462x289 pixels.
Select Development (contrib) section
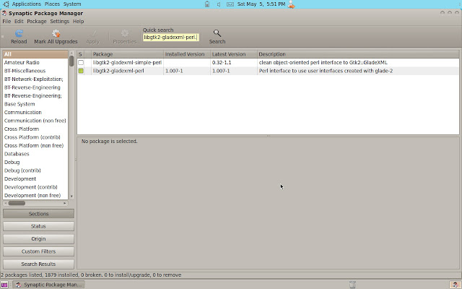tap(35, 187)
